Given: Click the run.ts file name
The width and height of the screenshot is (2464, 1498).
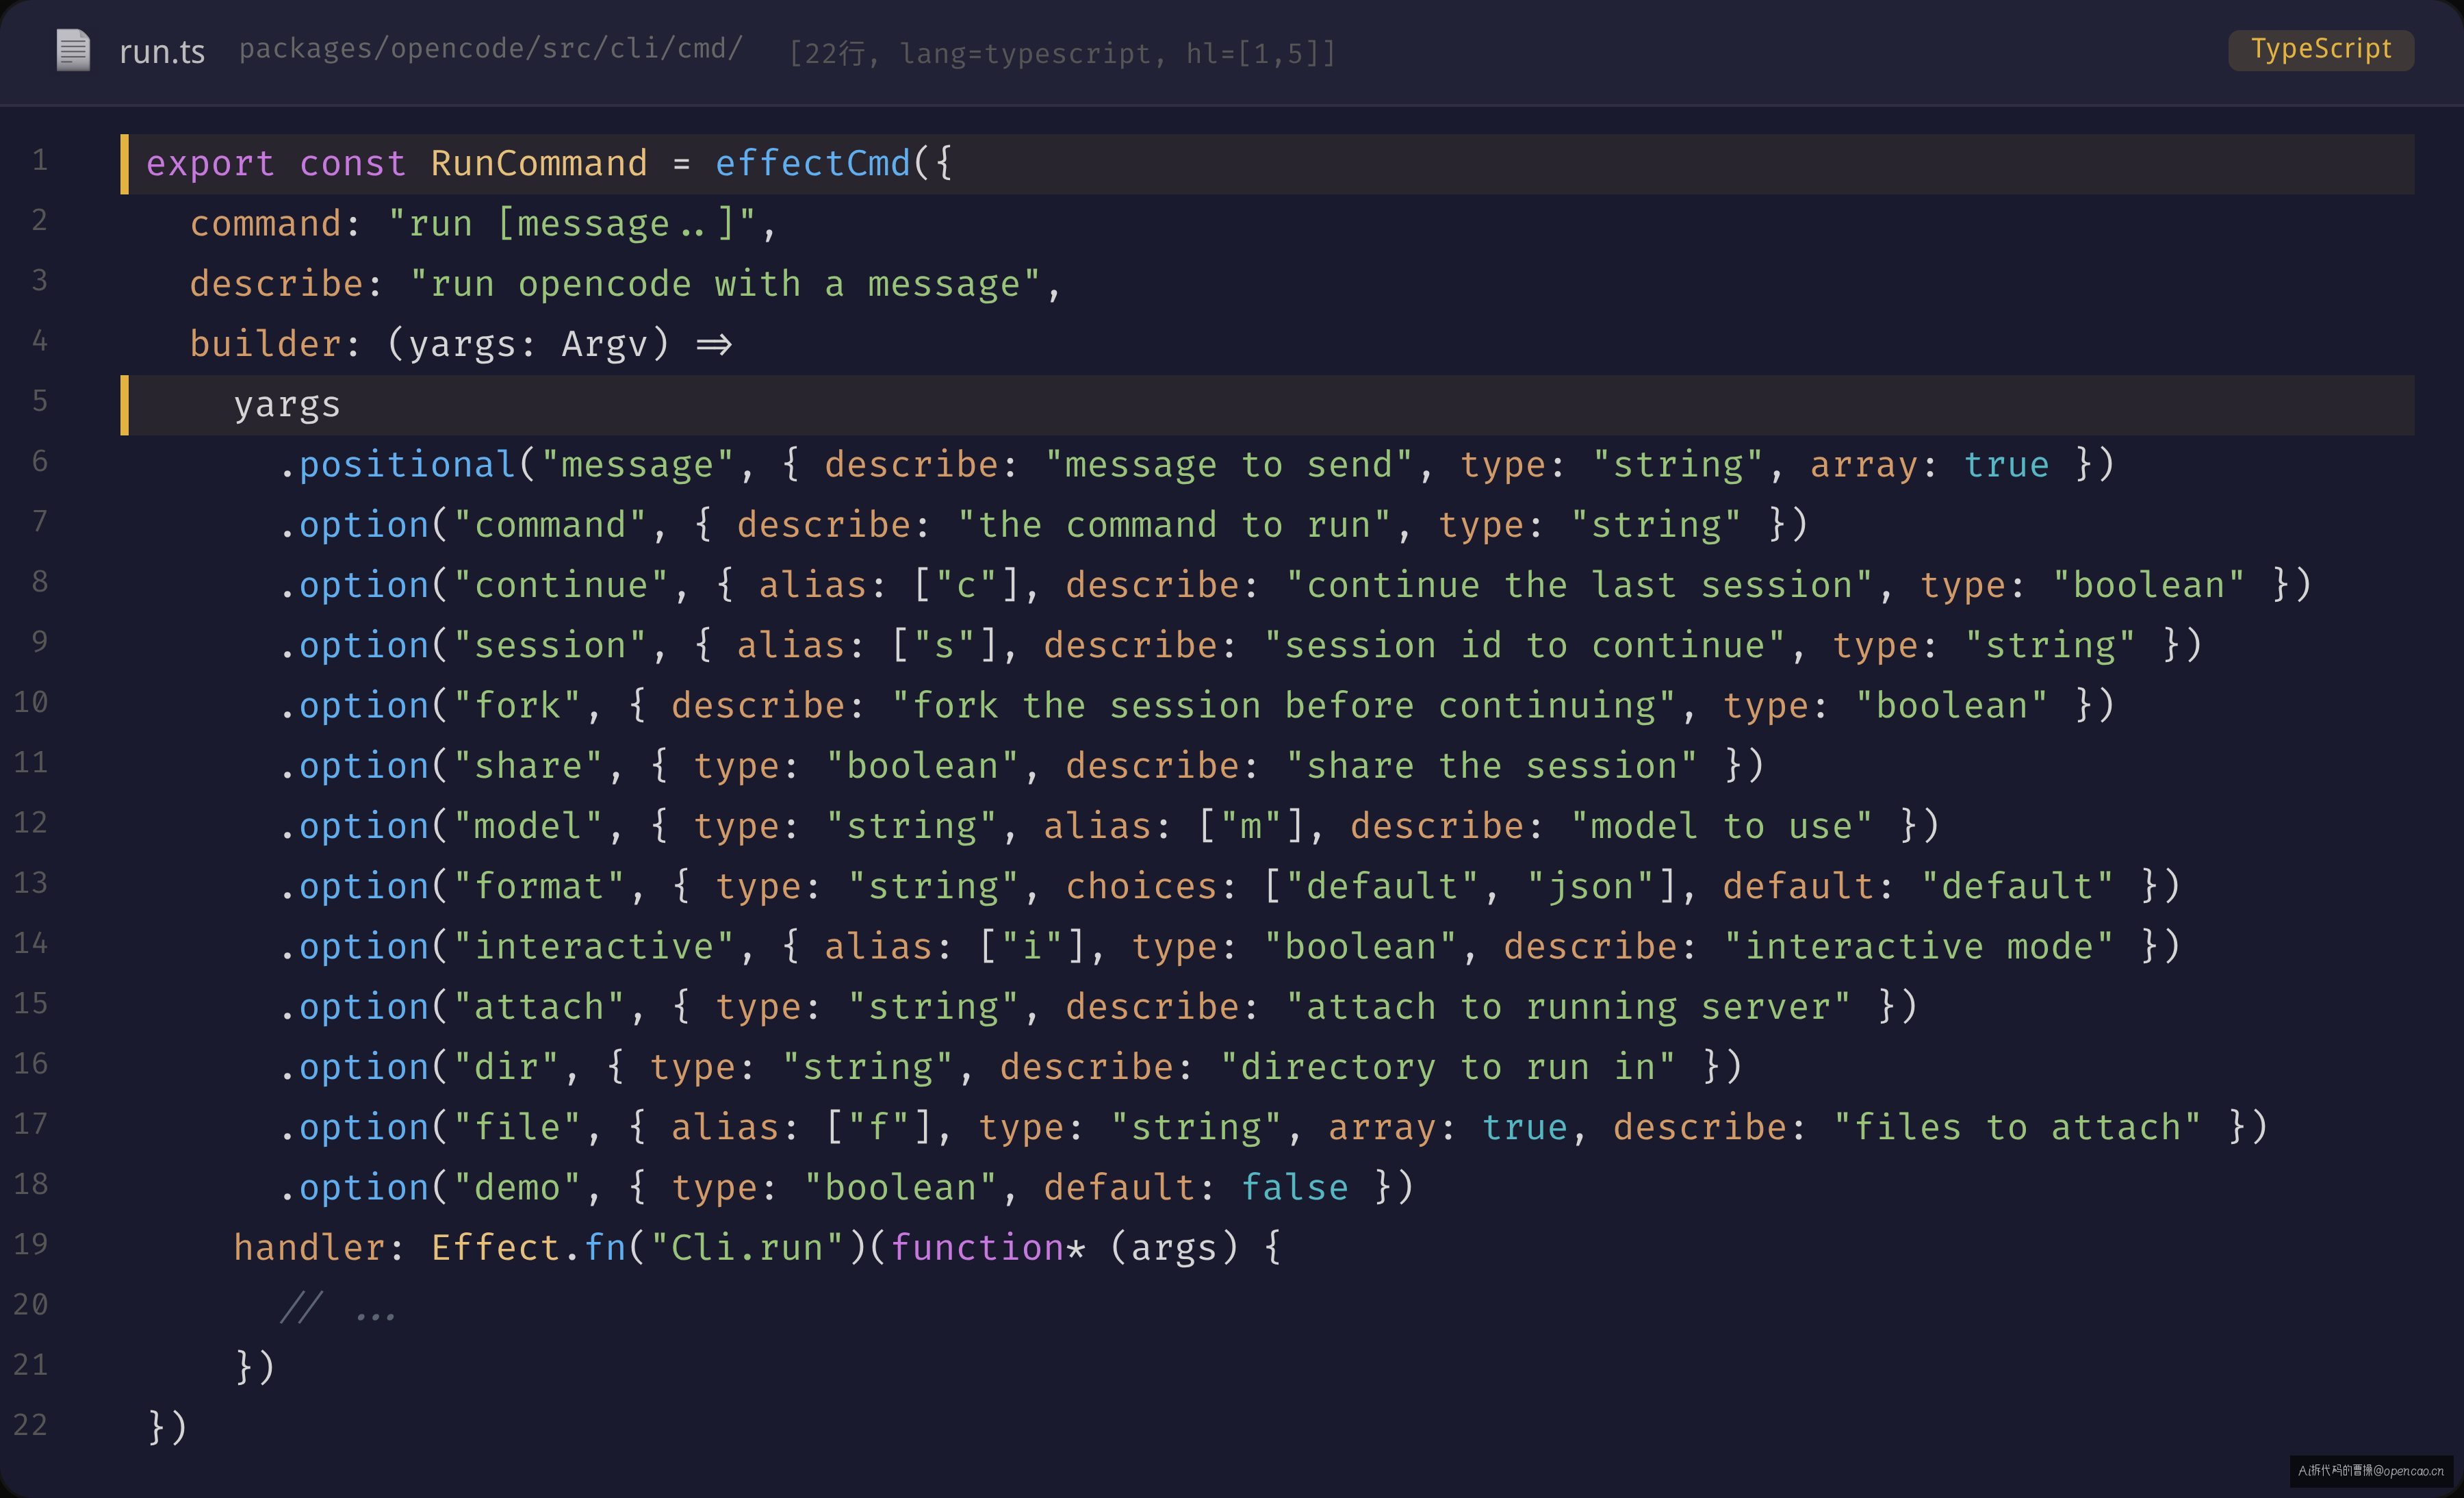Looking at the screenshot, I should [162, 51].
